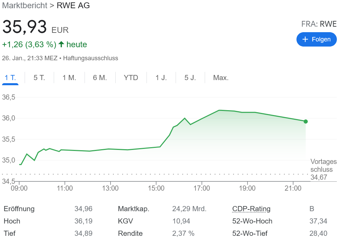
Task: Click the green endpoint dot on the chart
Action: tap(305, 121)
